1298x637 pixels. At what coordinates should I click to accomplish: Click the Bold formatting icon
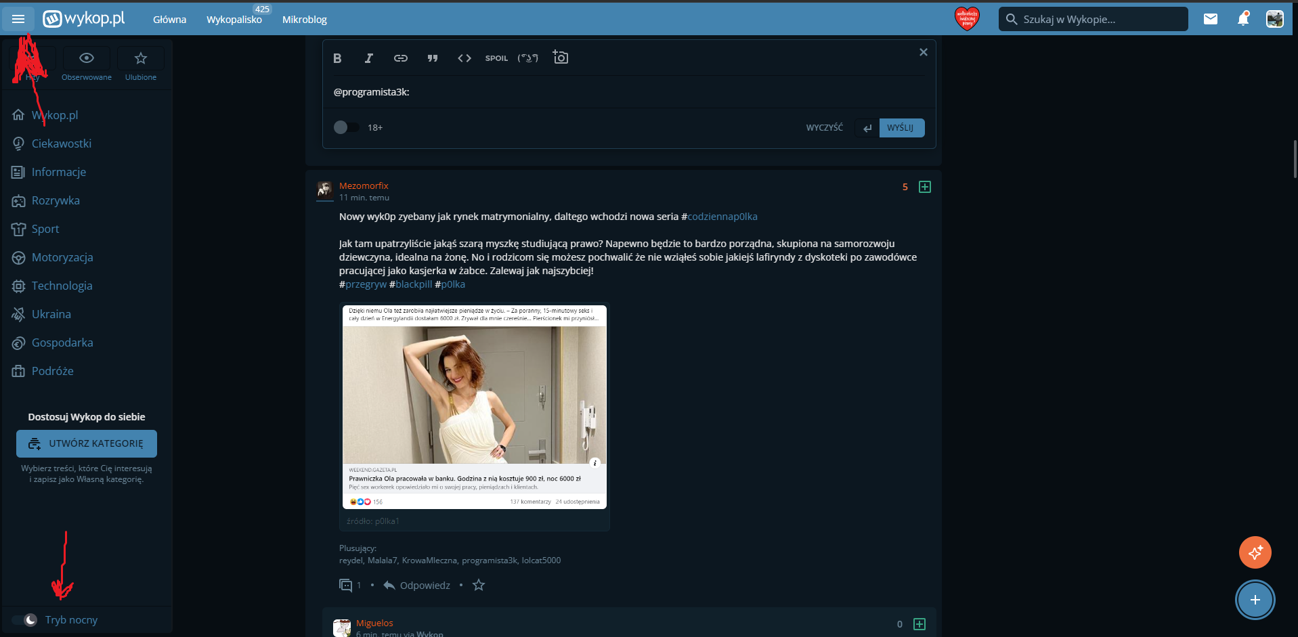tap(337, 58)
